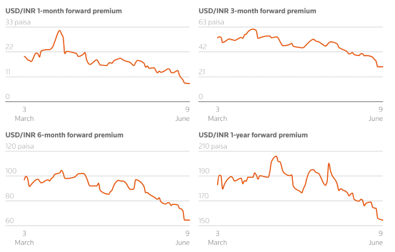Click the USD/INR 1-month forward premium title
Screen dimensions: 395x252
[x=63, y=11]
